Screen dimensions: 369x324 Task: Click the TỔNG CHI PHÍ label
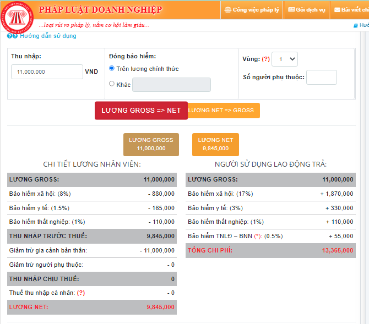[210, 250]
